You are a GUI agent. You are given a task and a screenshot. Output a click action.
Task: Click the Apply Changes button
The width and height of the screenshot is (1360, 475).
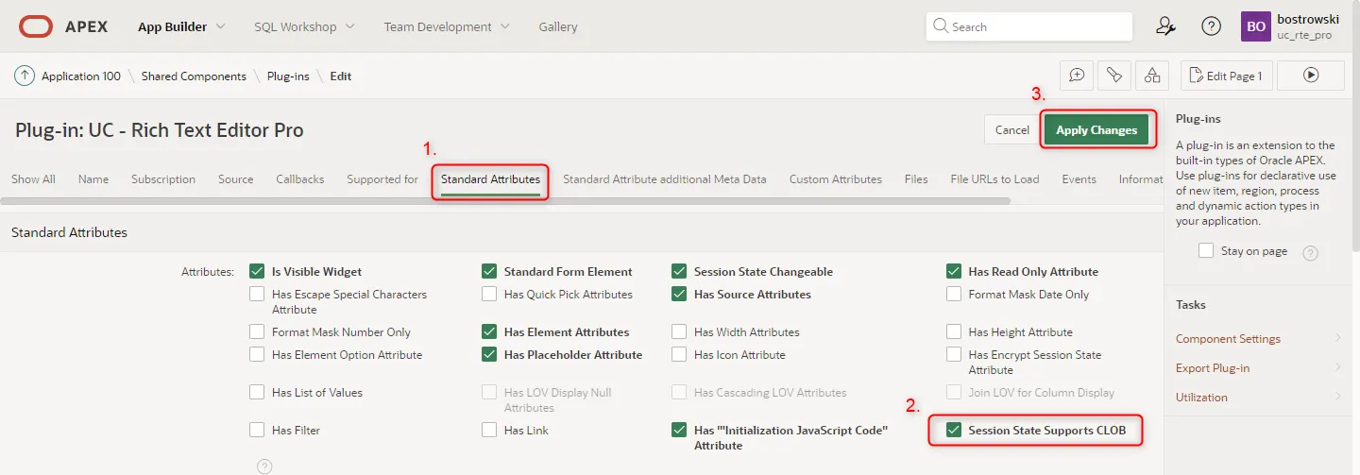coord(1096,130)
